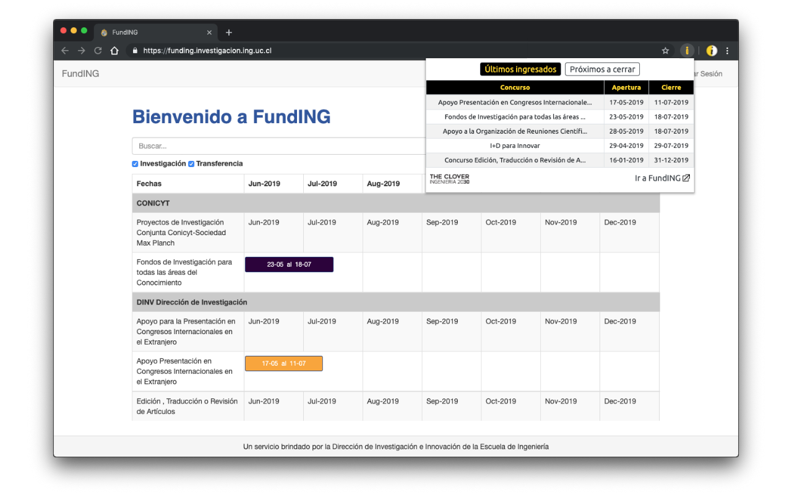
Task: Click the CONICYT section header row
Action: [396, 203]
